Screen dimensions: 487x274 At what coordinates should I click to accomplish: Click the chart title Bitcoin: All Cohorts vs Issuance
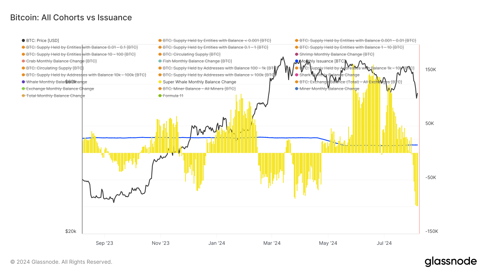tap(71, 18)
